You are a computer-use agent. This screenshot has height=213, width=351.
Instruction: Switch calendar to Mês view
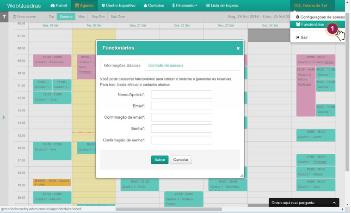coord(81,16)
